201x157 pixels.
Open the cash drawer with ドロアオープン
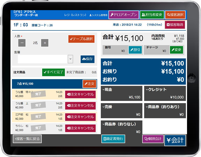pyautogui.click(x=124, y=15)
